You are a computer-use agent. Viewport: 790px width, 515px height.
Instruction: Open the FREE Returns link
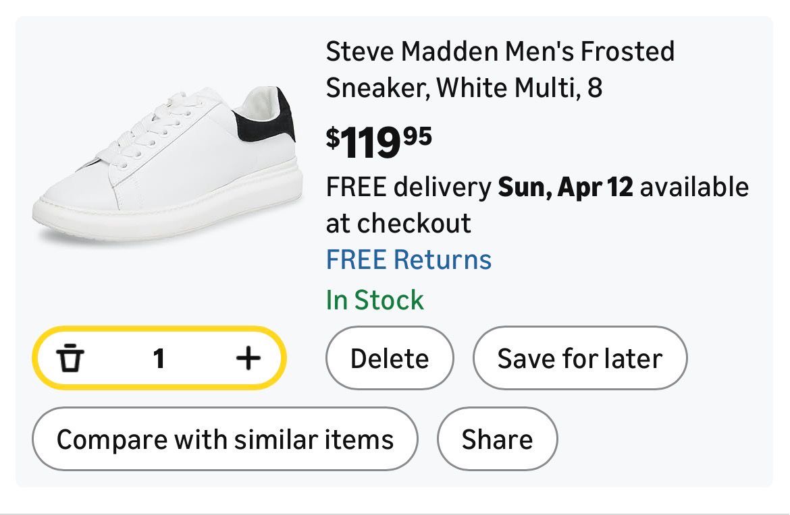point(409,260)
